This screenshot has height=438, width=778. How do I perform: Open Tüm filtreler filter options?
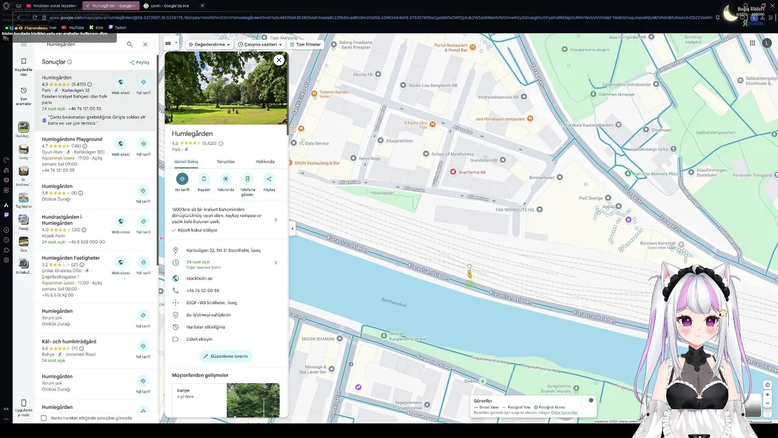(x=305, y=44)
